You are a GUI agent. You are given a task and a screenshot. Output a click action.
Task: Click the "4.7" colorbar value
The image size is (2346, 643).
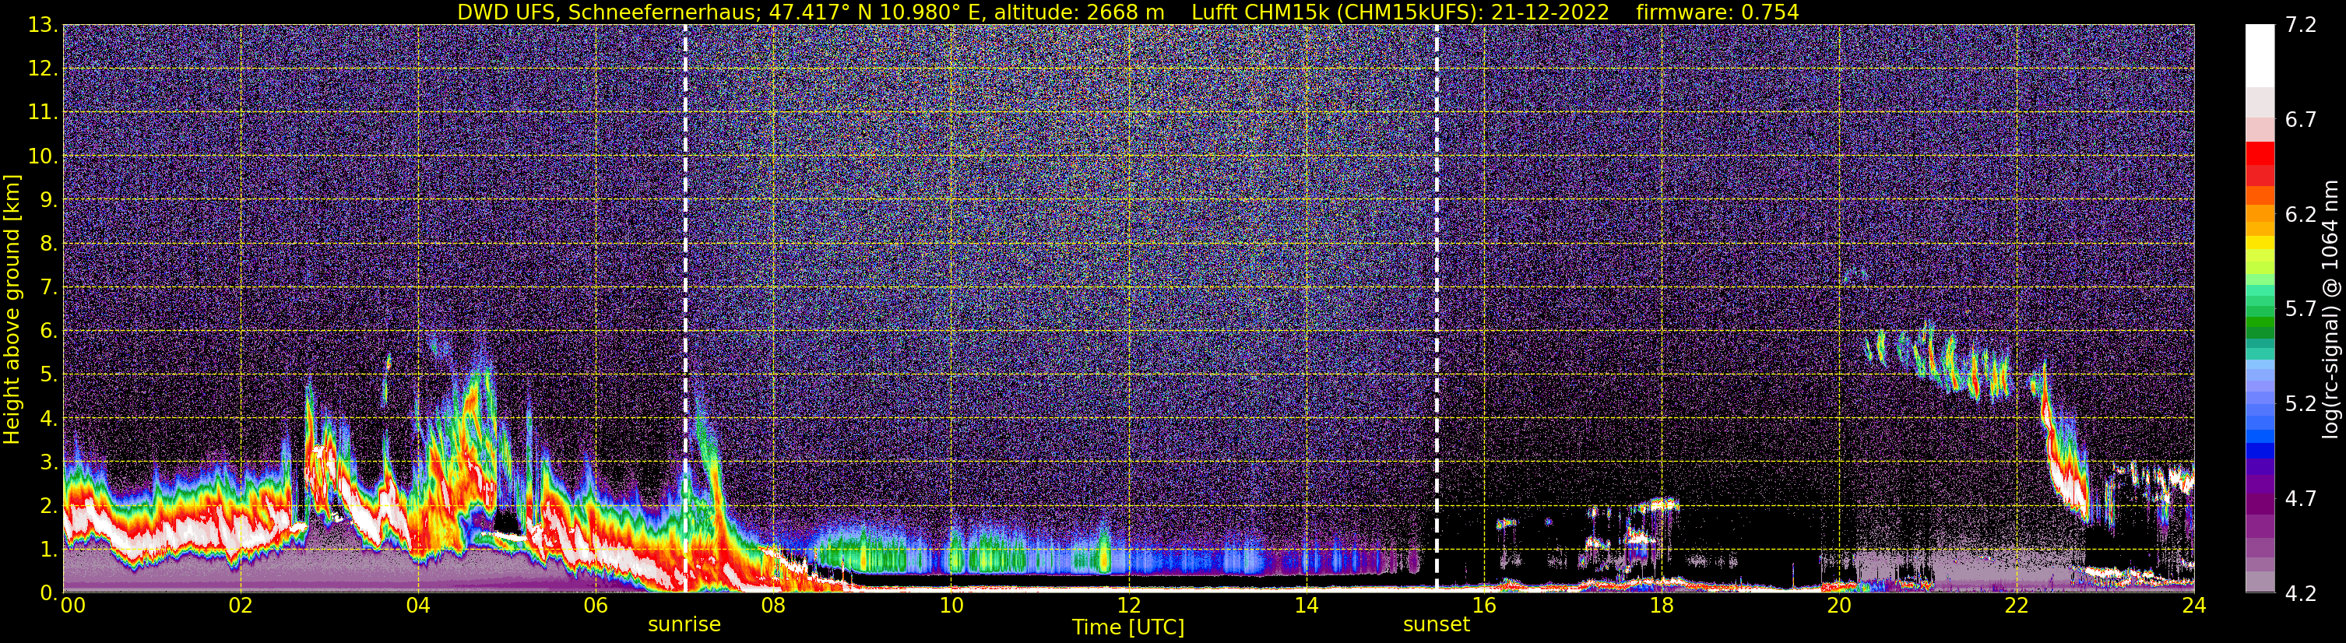2301,499
